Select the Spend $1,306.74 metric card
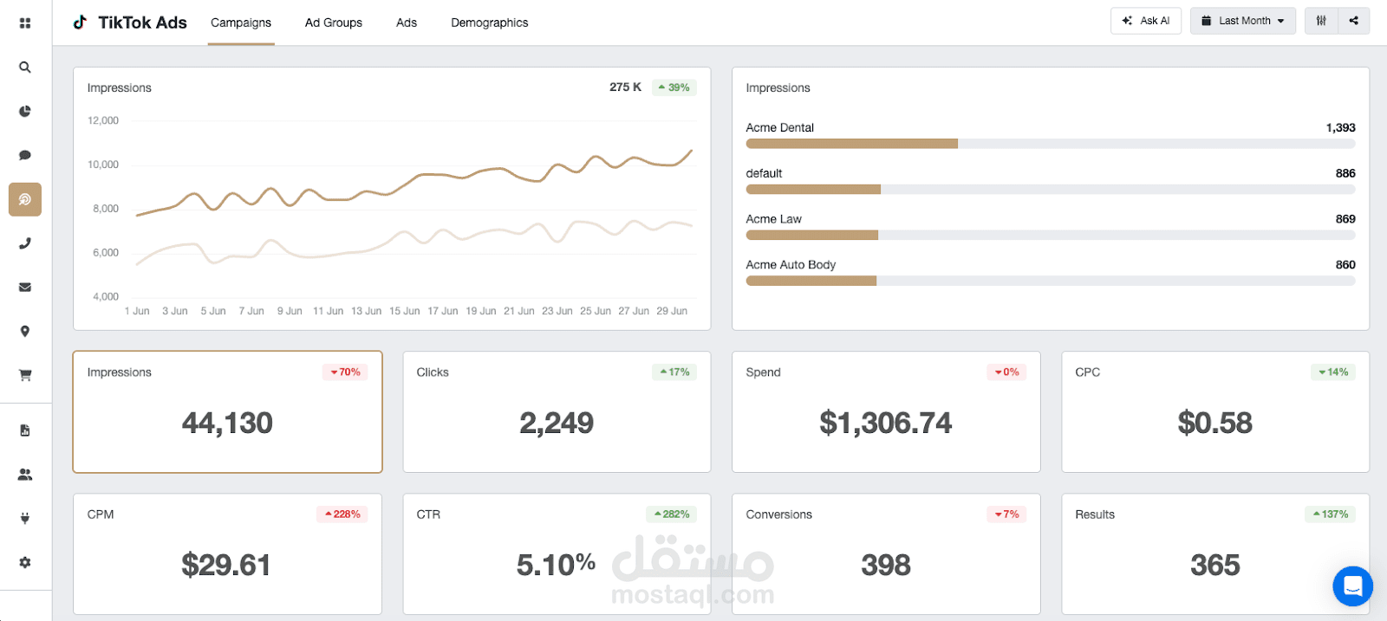Viewport: 1387px width, 621px height. pos(886,412)
